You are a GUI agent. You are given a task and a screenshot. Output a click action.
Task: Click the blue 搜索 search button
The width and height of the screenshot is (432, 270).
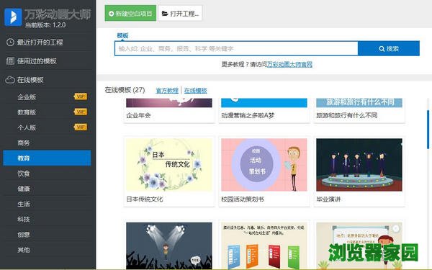(389, 48)
